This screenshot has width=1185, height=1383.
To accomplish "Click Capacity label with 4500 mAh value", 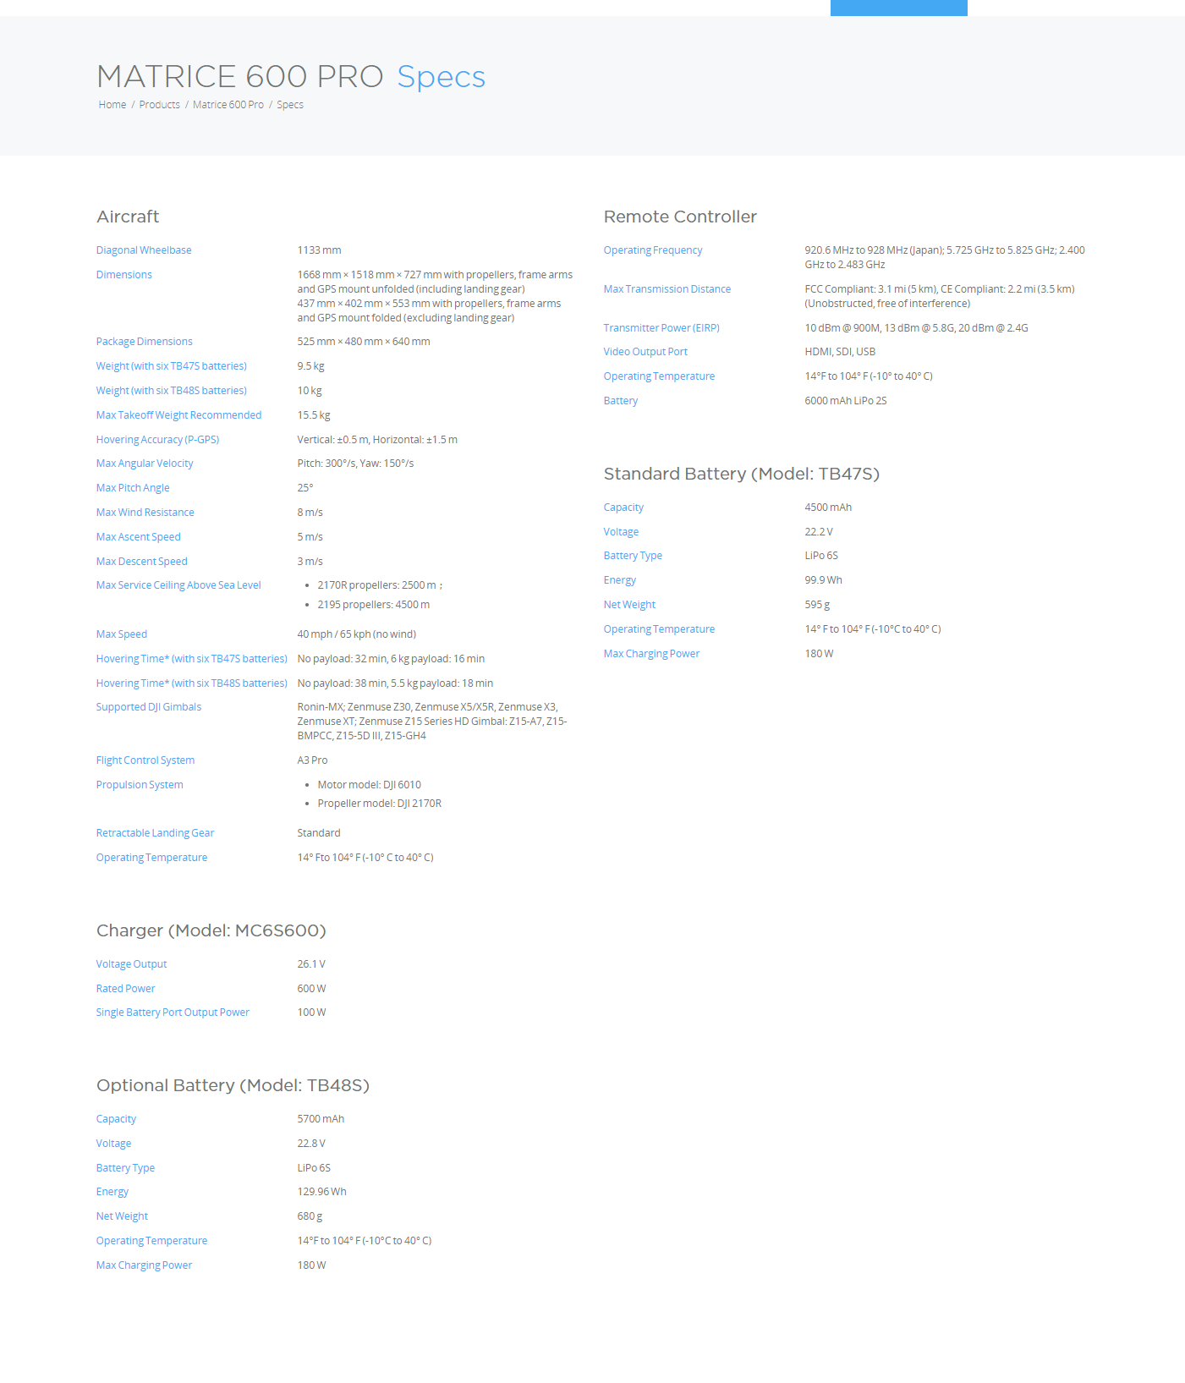I will click(x=624, y=508).
